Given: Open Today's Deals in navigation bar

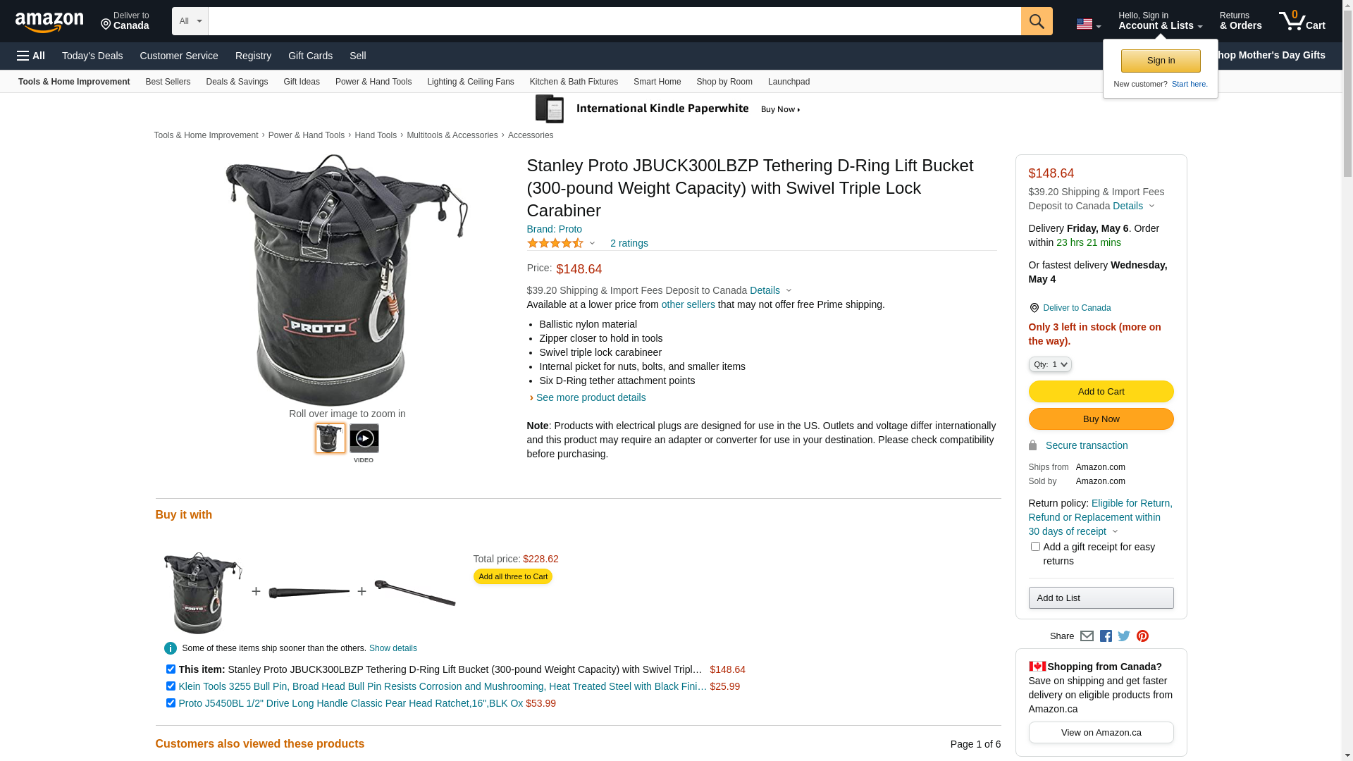Looking at the screenshot, I should (x=92, y=56).
